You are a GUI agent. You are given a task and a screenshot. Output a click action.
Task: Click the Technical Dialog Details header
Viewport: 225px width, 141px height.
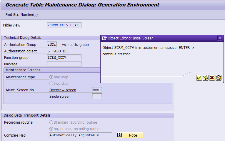23,38
